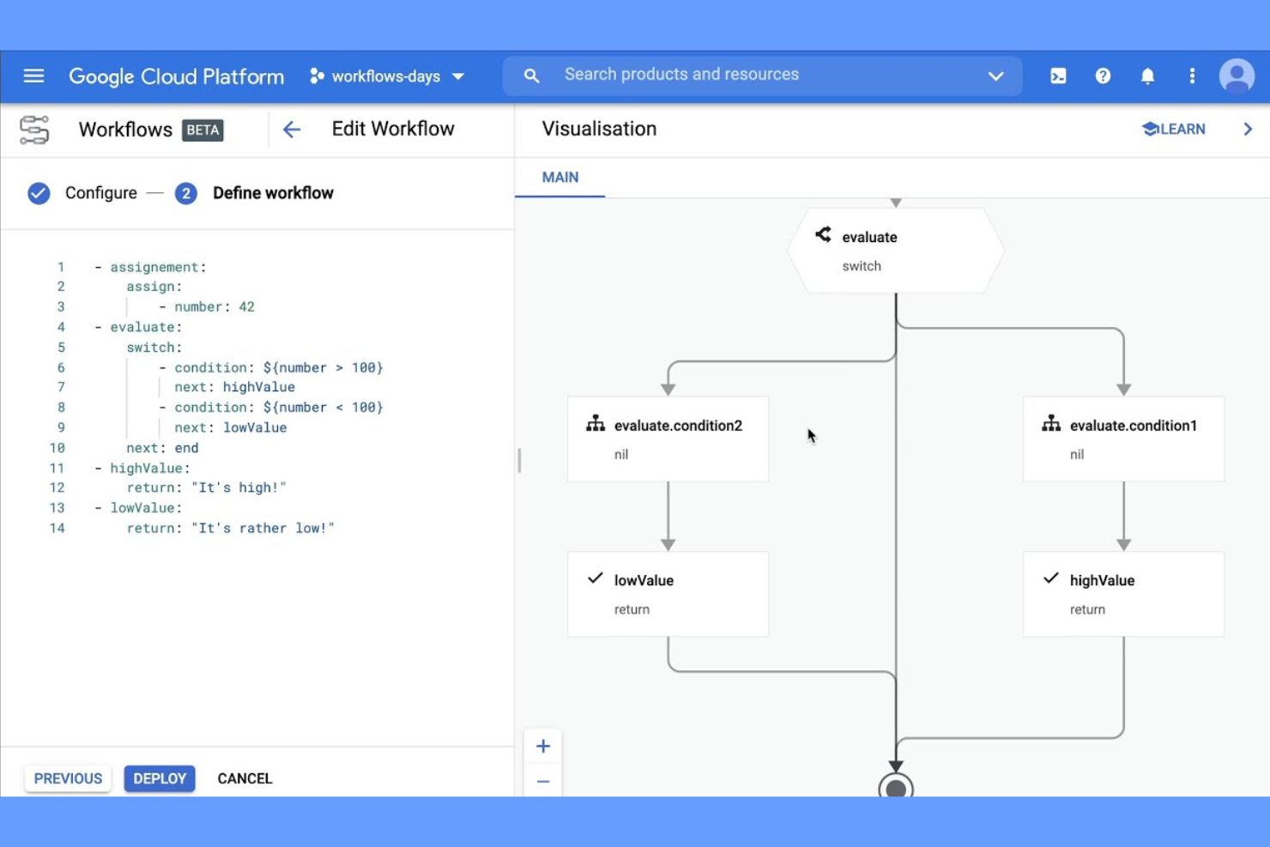The width and height of the screenshot is (1270, 847).
Task: Select the evaluate switch node
Action: pos(895,250)
